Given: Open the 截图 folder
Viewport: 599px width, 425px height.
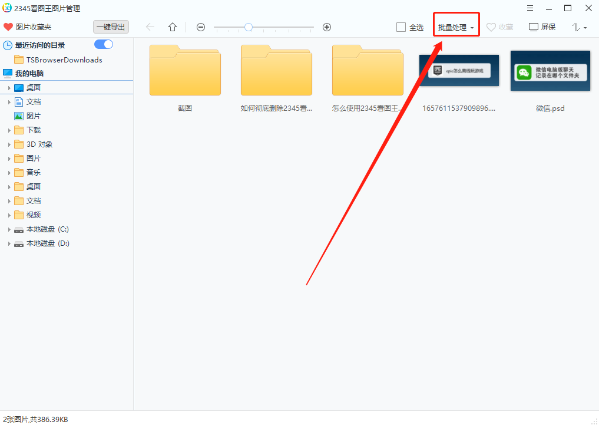Looking at the screenshot, I should tap(185, 72).
